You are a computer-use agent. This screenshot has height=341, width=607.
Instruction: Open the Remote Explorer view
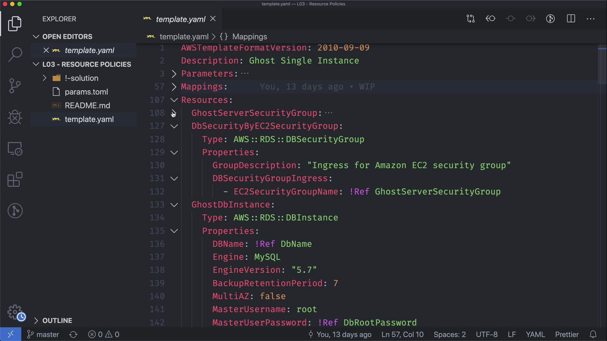click(15, 148)
